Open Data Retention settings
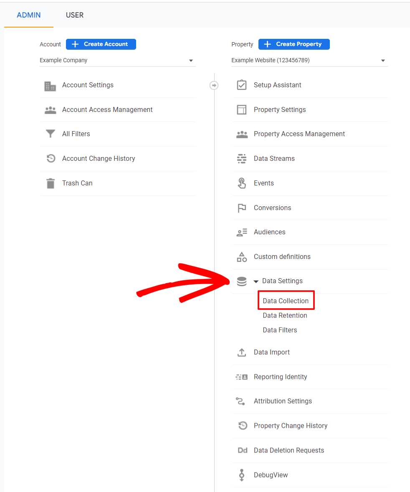 click(x=285, y=315)
